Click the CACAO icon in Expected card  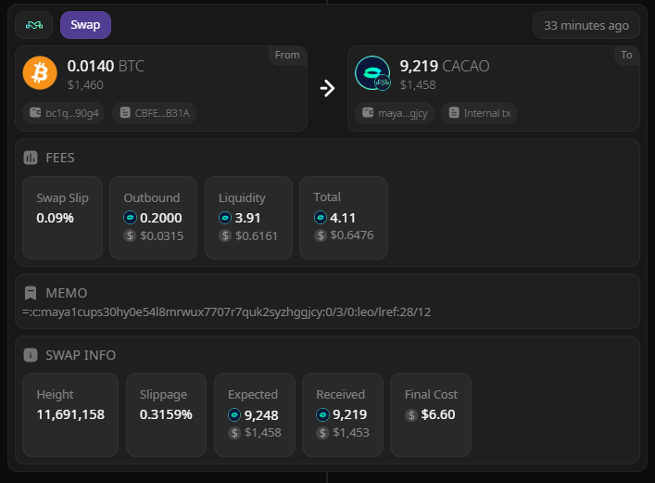234,414
